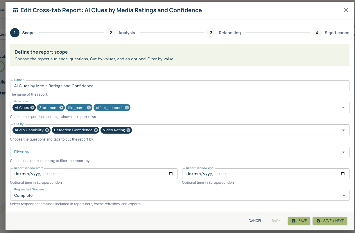Screen dimensions: 355x233
Task: Click the disabled BACK button
Action: click(276, 221)
